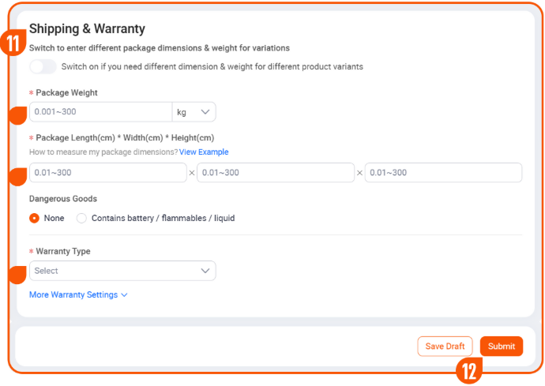Open the View Example link
545x386 pixels.
[x=204, y=152]
